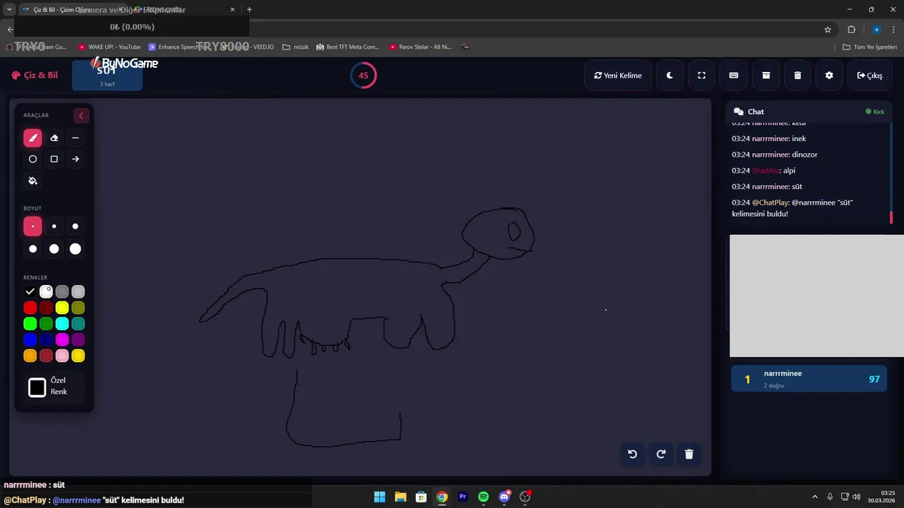
Task: Choose the middle brush size in bottom row
Action: point(54,249)
